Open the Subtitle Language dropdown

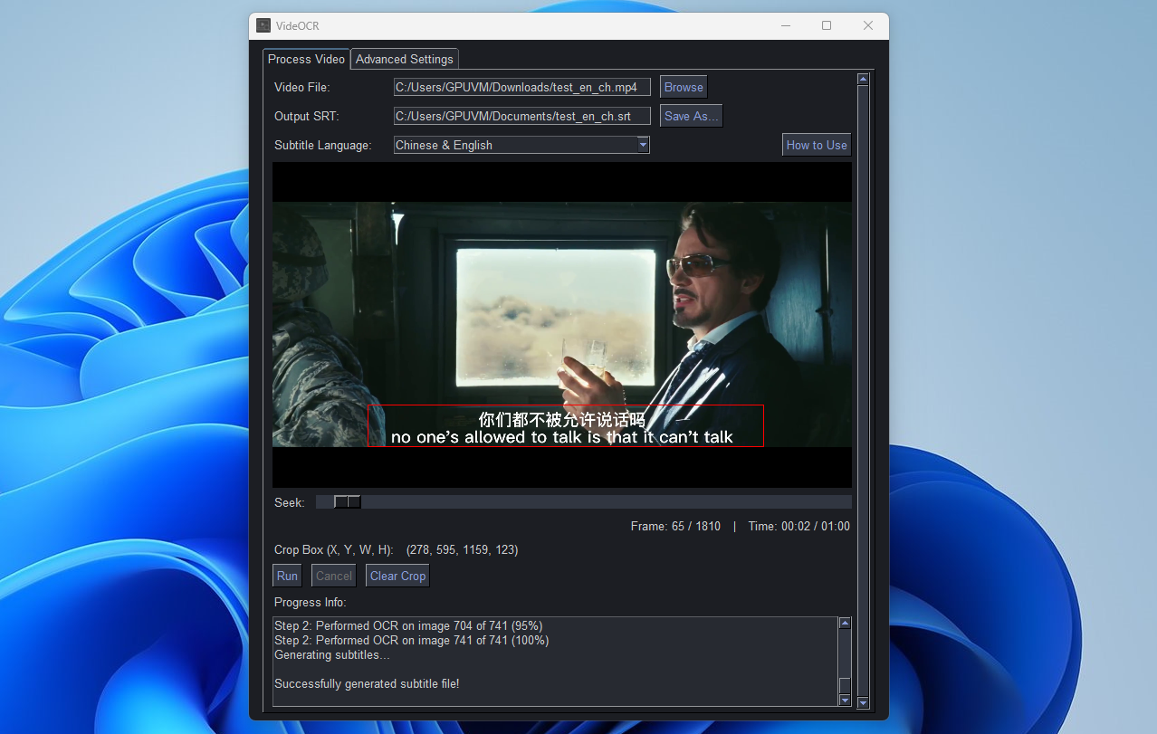643,145
